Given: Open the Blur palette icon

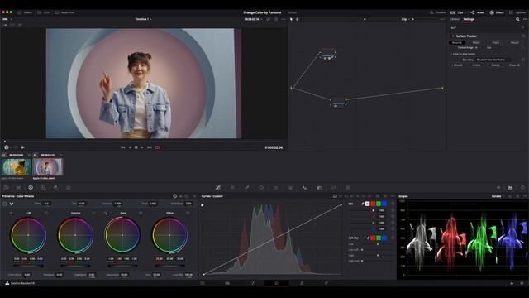Looking at the screenshot, I should pyautogui.click(x=304, y=188).
